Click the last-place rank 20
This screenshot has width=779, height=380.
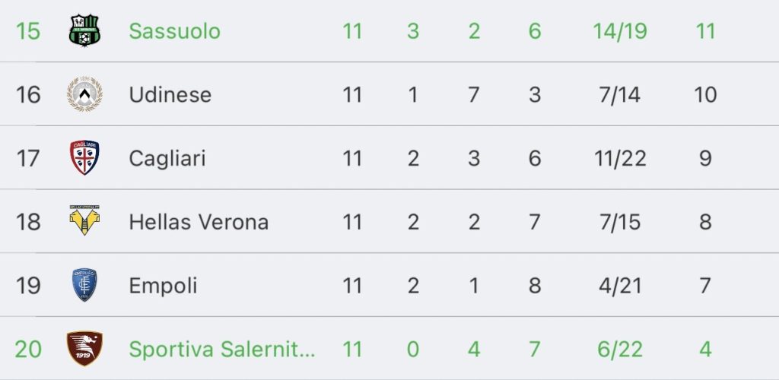pyautogui.click(x=28, y=350)
